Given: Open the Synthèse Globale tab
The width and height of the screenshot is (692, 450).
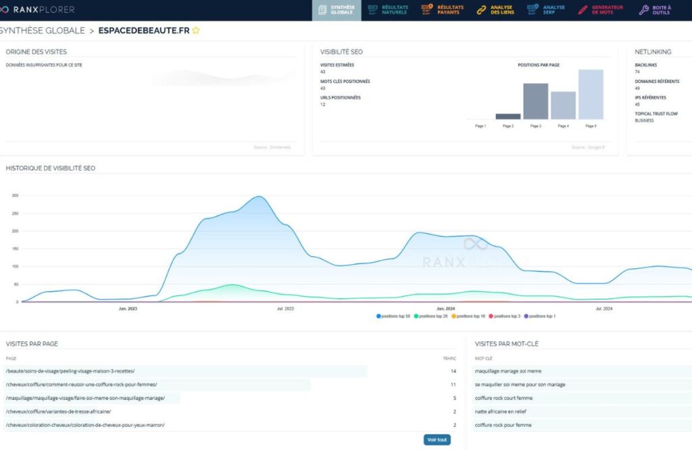Looking at the screenshot, I should [337, 10].
